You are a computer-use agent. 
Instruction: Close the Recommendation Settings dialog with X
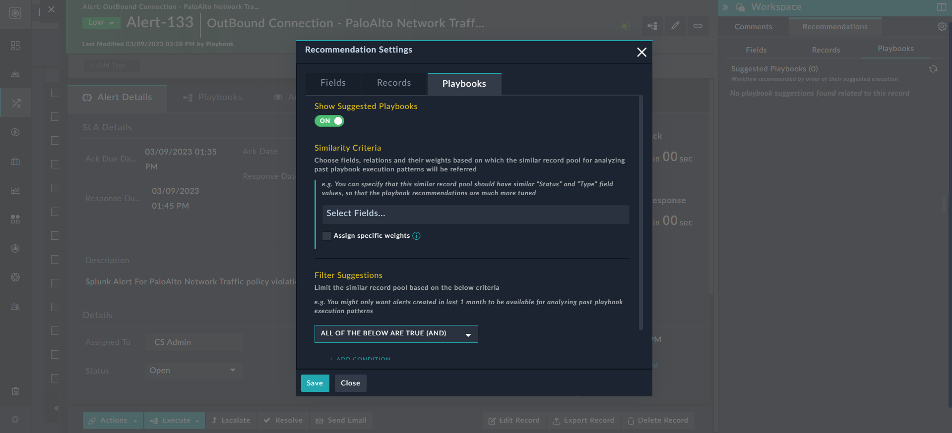[641, 52]
